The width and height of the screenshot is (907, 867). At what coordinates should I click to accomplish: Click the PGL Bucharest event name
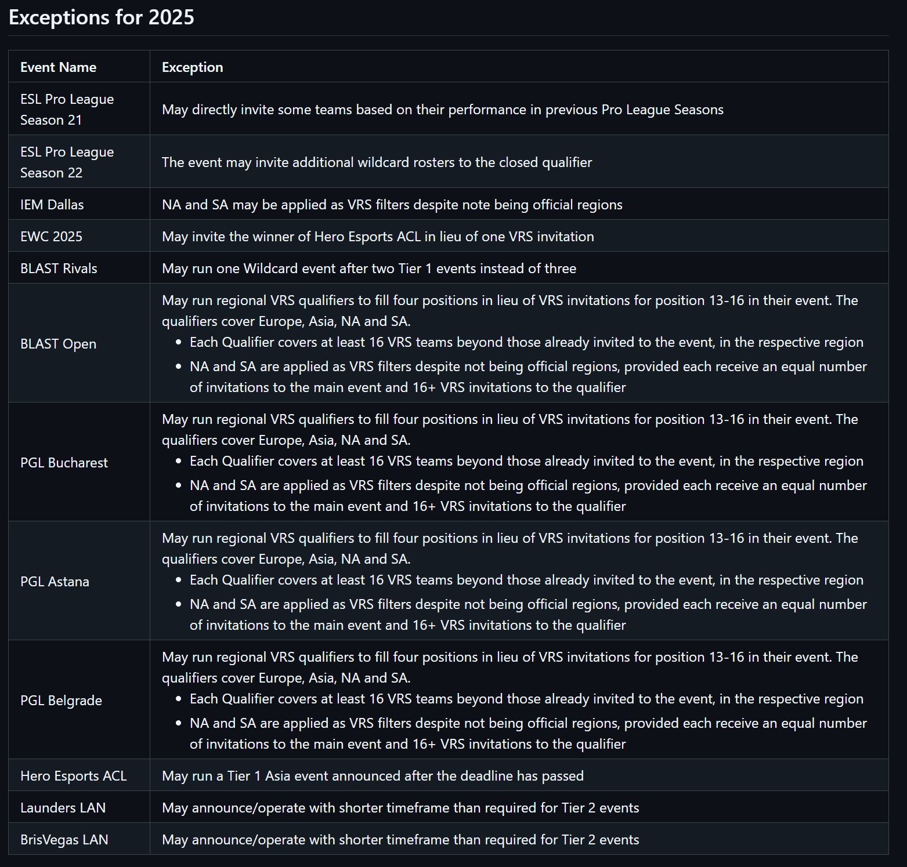(x=64, y=463)
